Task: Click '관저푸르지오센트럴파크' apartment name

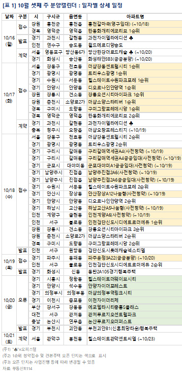Action: pyautogui.click(x=112, y=314)
